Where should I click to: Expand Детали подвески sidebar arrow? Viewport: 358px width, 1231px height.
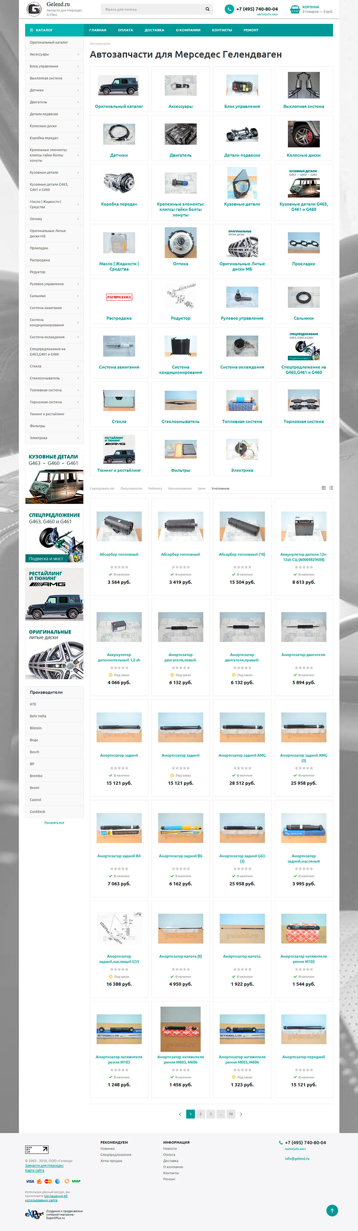(78, 114)
